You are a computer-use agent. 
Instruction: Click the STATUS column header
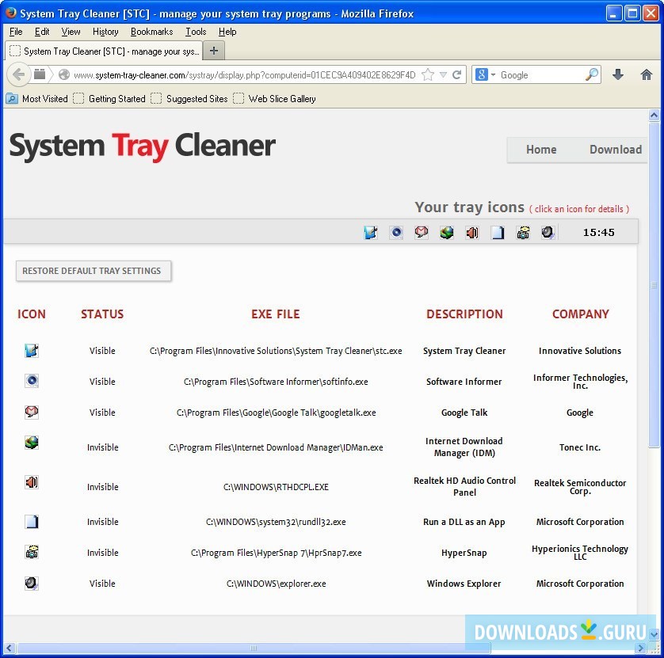[102, 314]
